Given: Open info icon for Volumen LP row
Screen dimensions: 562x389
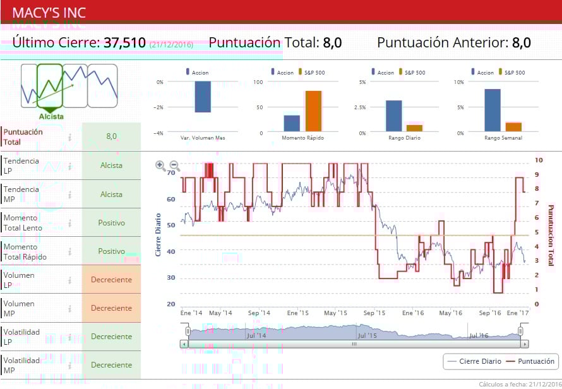Looking at the screenshot, I should [70, 280].
